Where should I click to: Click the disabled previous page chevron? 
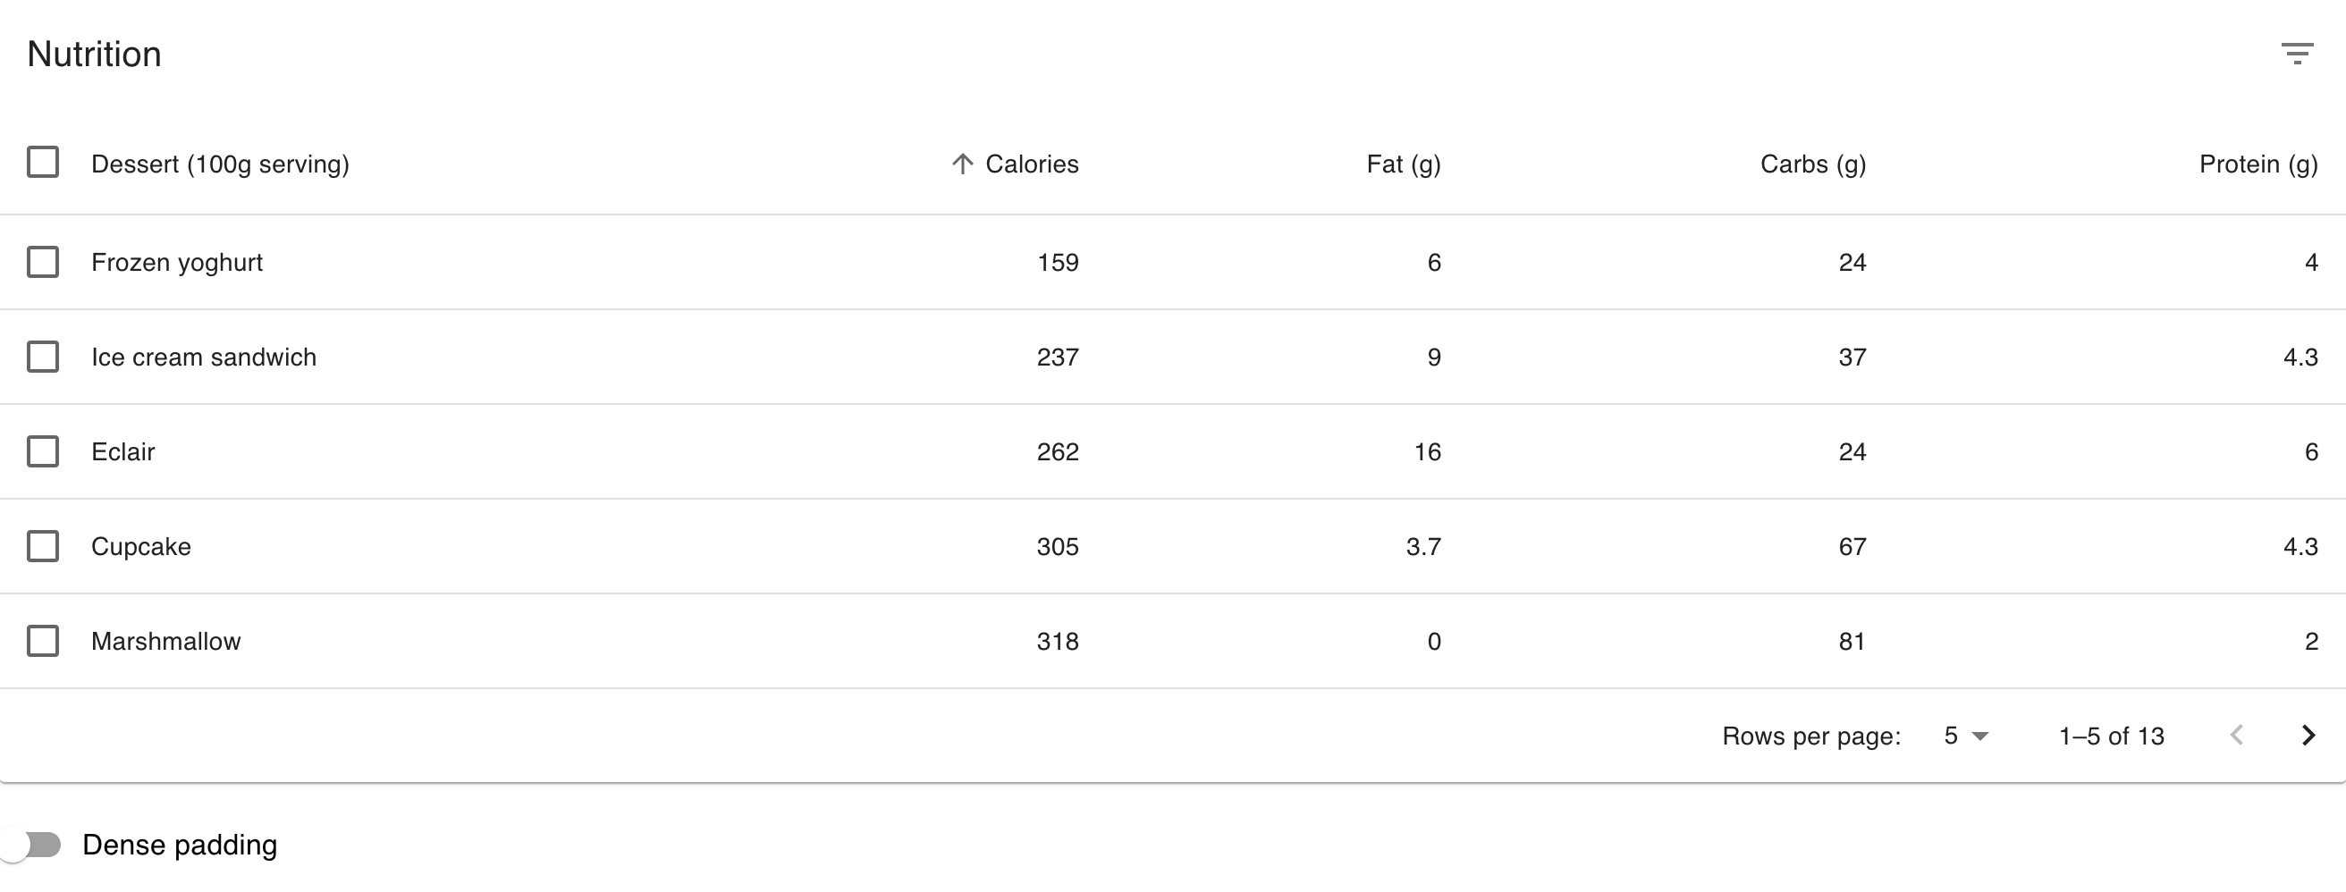[2238, 736]
